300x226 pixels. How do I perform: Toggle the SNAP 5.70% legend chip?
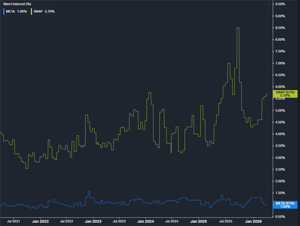[44, 11]
